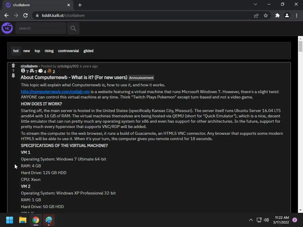
Task: Click the second award icon showing 7
Action: [32, 71]
